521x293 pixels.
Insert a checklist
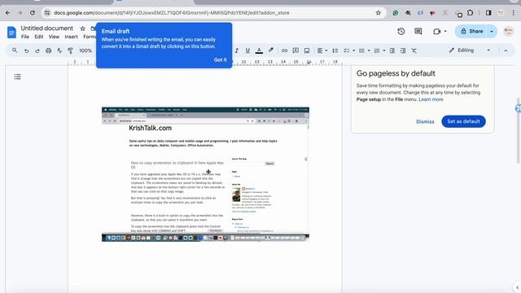click(347, 50)
